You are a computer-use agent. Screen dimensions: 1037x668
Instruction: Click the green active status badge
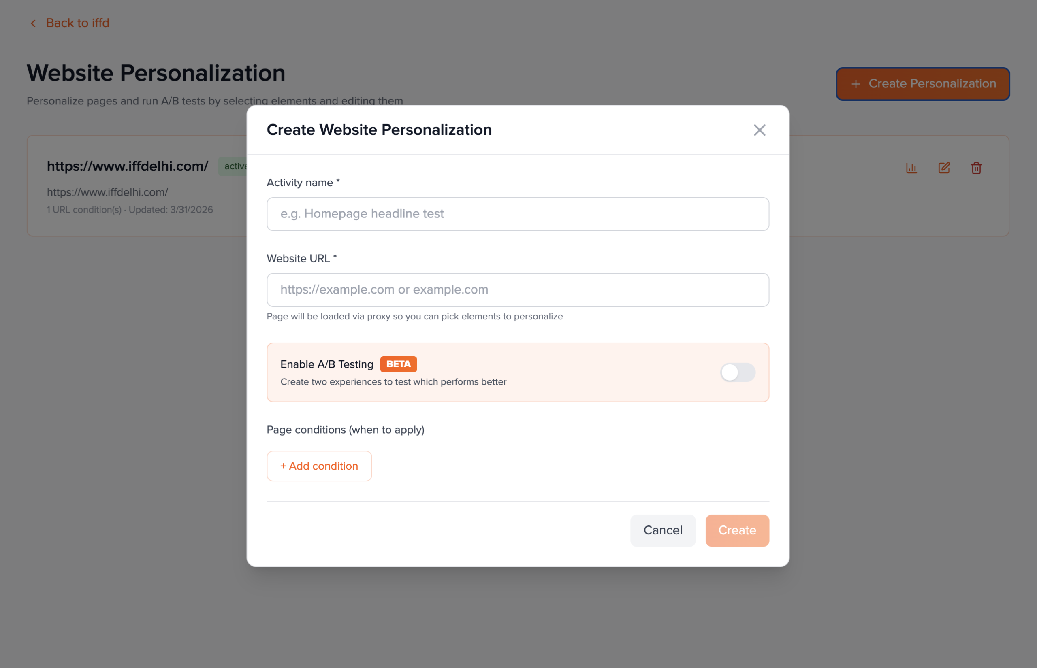[234, 166]
